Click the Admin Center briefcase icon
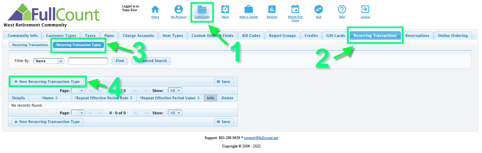 [x=249, y=9]
